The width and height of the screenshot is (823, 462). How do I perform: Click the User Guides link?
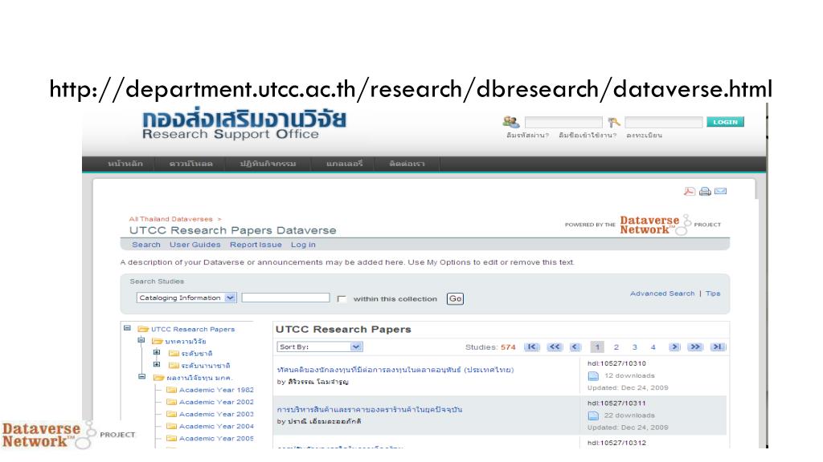click(x=194, y=245)
